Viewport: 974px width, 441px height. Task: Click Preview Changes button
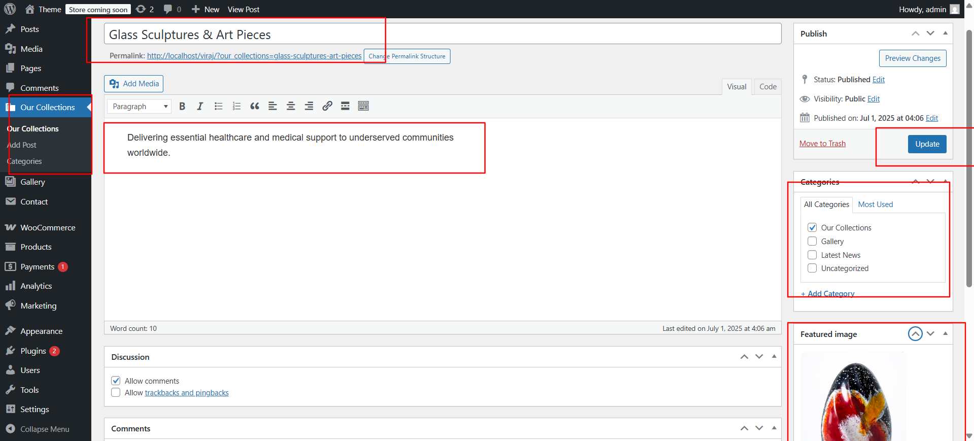pyautogui.click(x=913, y=58)
